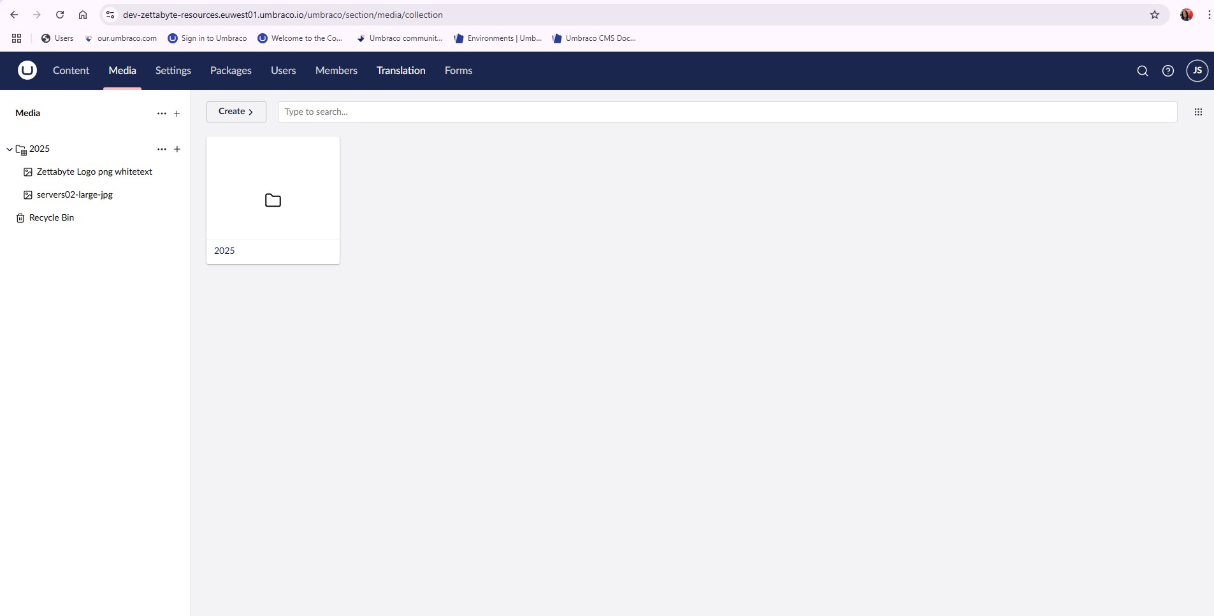Click image icon of Zettabyte Logo item
Viewport: 1214px width, 616px height.
point(28,172)
